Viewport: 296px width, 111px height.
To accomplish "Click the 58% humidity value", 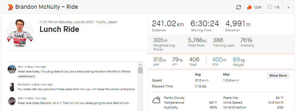I will click(213, 107).
